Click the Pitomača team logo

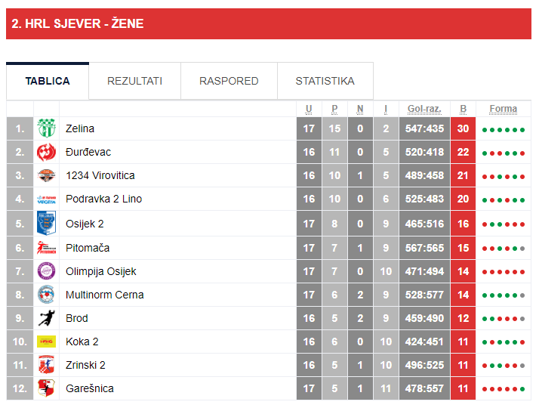pyautogui.click(x=46, y=248)
